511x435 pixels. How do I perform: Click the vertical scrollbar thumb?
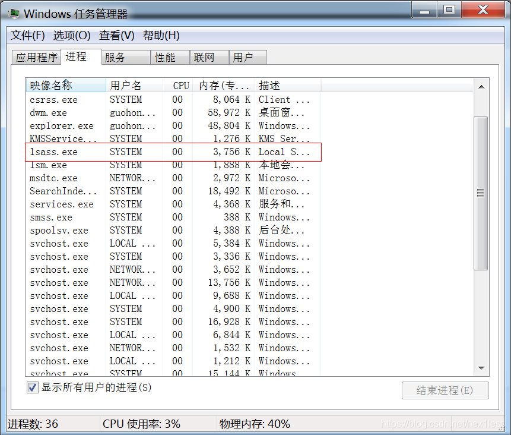coord(481,193)
